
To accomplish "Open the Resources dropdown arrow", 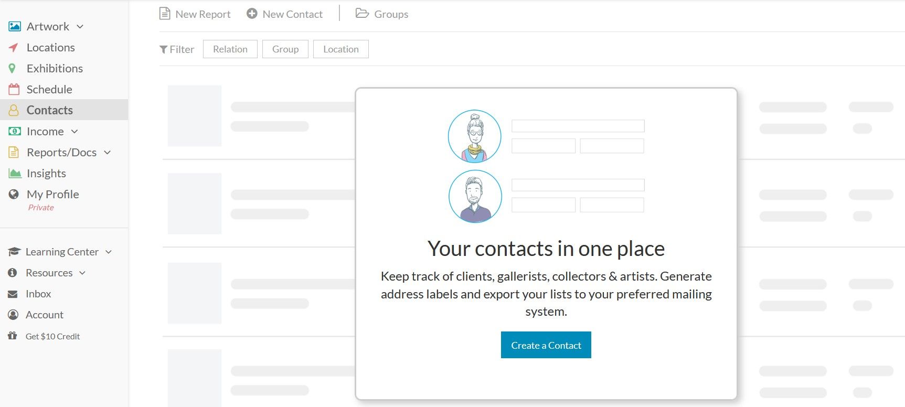I will [x=82, y=273].
